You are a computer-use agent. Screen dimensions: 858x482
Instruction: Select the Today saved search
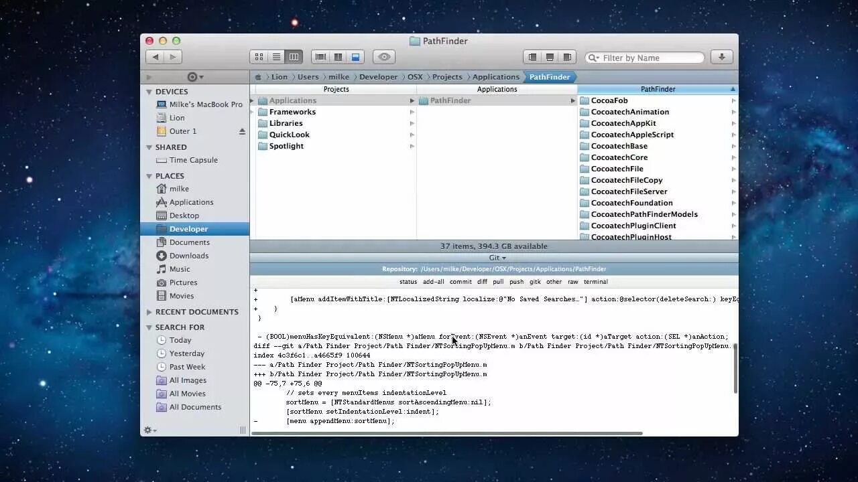[174, 340]
